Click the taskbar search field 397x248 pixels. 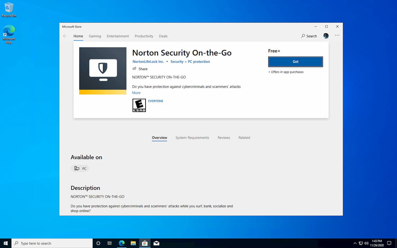pos(52,243)
